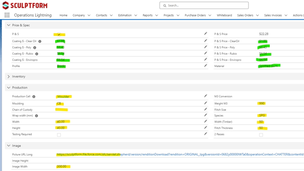Open the Reports tab
Image resolution: width=304 pixels, height=171 pixels.
click(x=148, y=15)
